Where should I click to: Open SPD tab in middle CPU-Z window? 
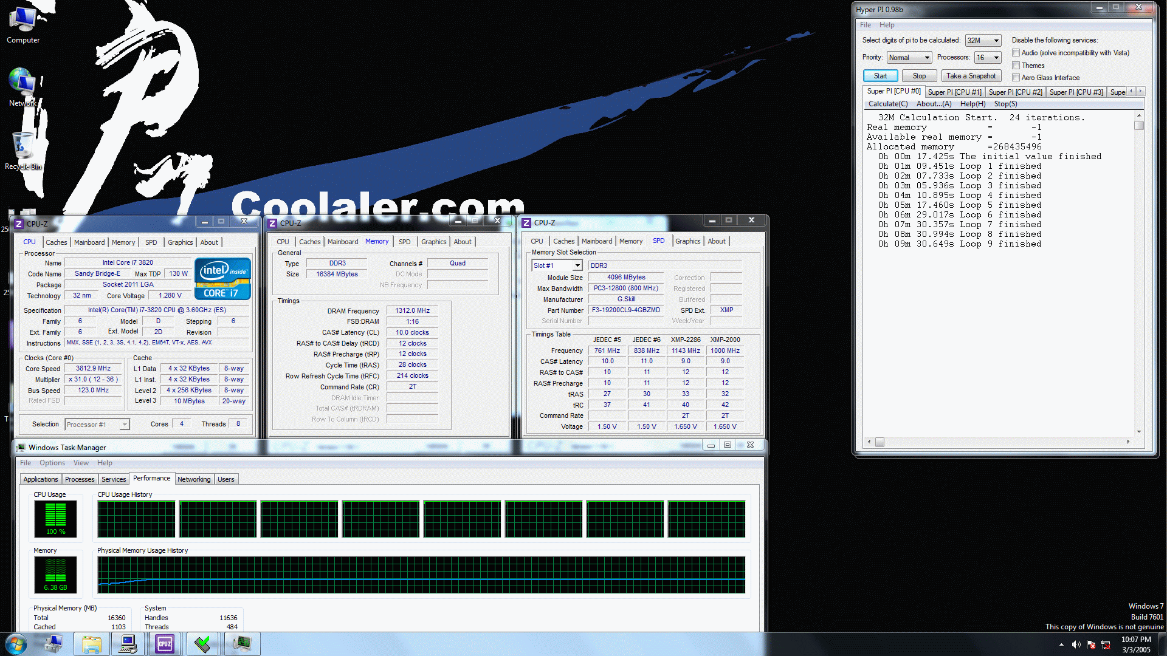404,242
